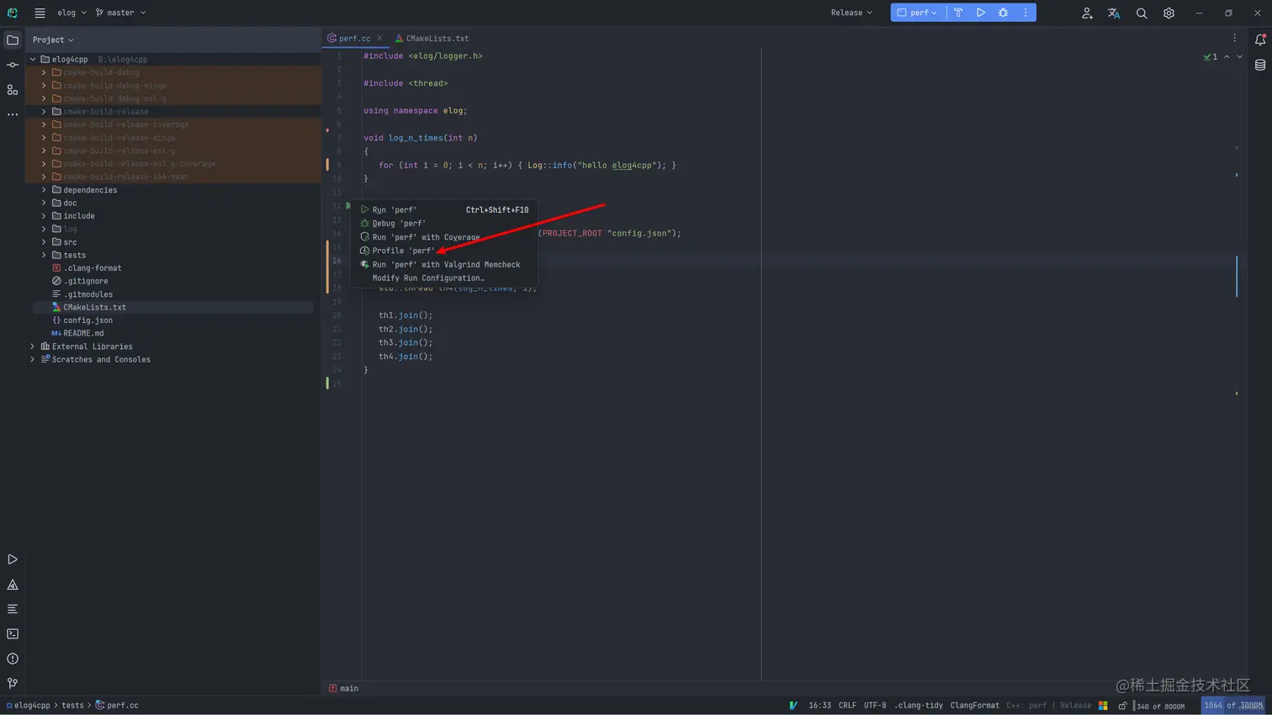Open the perf run configuration dropdown
The image size is (1272, 715).
click(917, 13)
